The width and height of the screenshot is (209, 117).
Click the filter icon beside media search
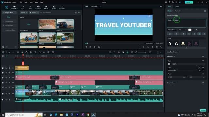75,13
